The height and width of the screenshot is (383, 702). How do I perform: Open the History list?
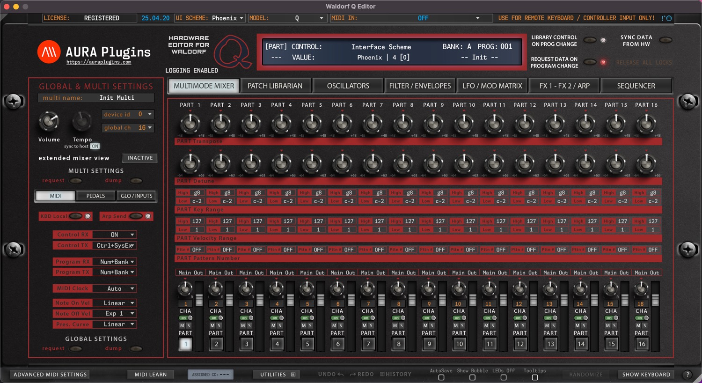395,374
